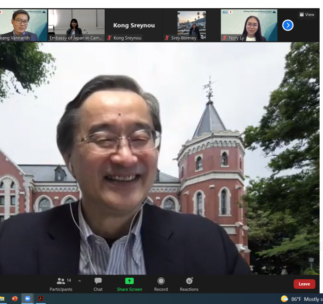The height and width of the screenshot is (304, 323).
Task: Open the Adobe Acrobat taskbar icon
Action: [41, 299]
